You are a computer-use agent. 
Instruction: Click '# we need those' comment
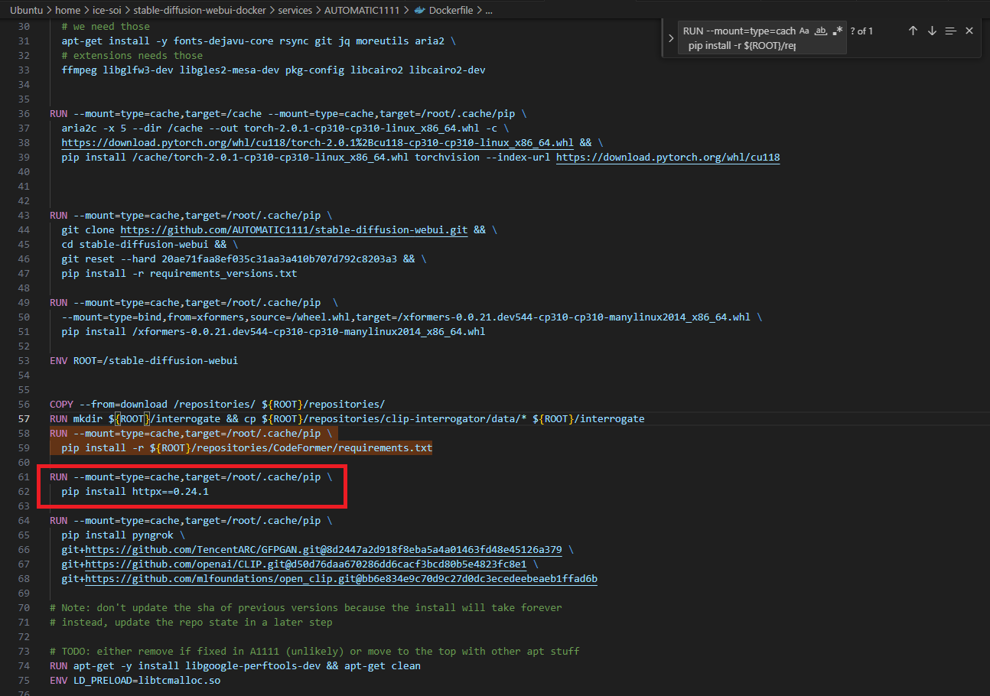tap(106, 27)
